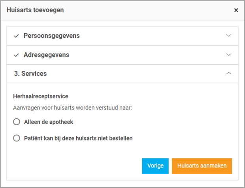Click label Patiënt kan bij deze huisarts niet bestellen
The height and width of the screenshot is (188, 245).
pos(78,138)
